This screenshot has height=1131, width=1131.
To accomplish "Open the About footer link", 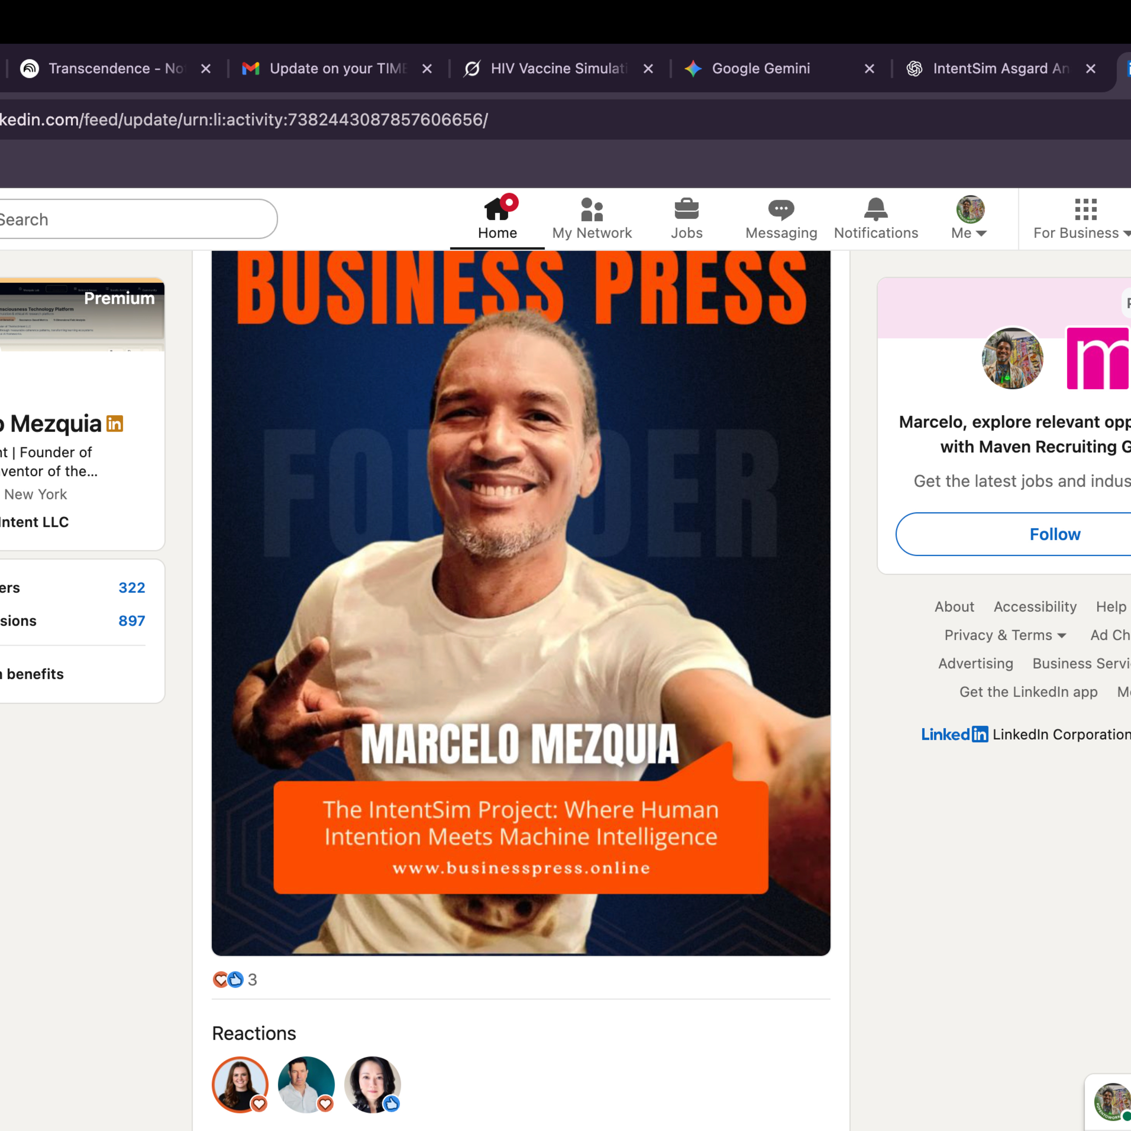I will tap(954, 607).
